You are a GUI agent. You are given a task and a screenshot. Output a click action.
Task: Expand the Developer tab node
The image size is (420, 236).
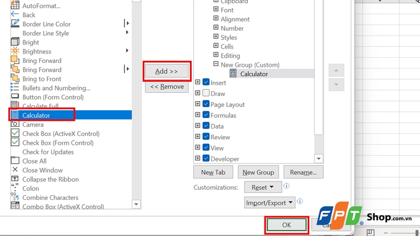click(198, 158)
